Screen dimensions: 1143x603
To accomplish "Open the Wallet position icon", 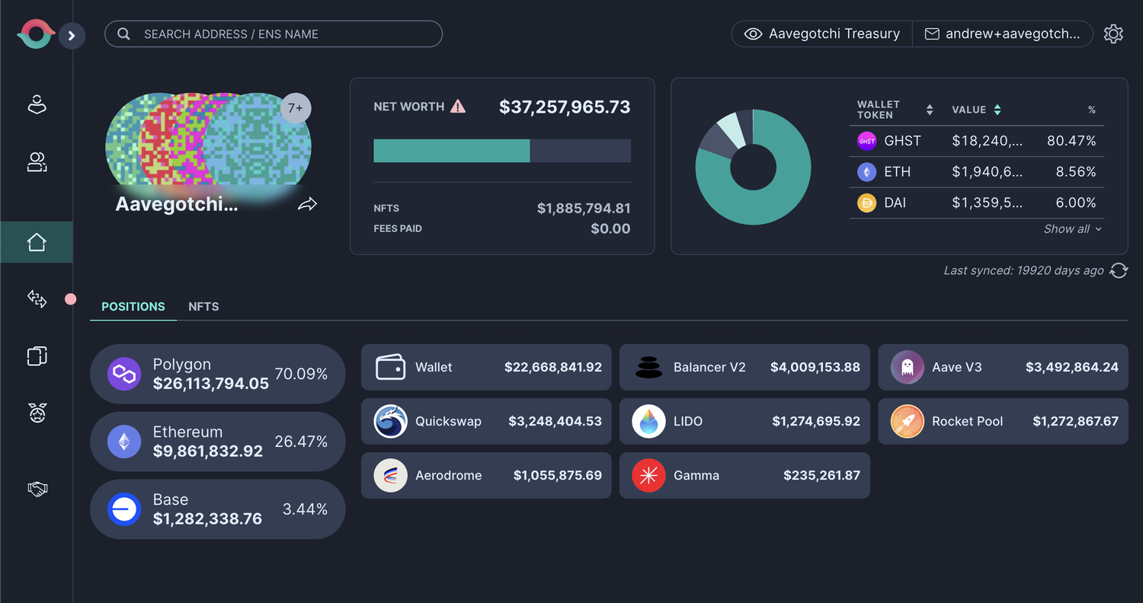I will (391, 367).
